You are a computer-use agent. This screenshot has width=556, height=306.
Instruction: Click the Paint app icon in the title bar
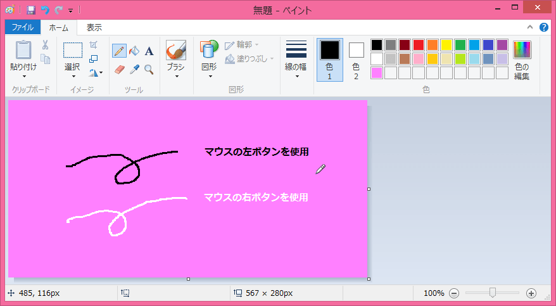coord(10,10)
